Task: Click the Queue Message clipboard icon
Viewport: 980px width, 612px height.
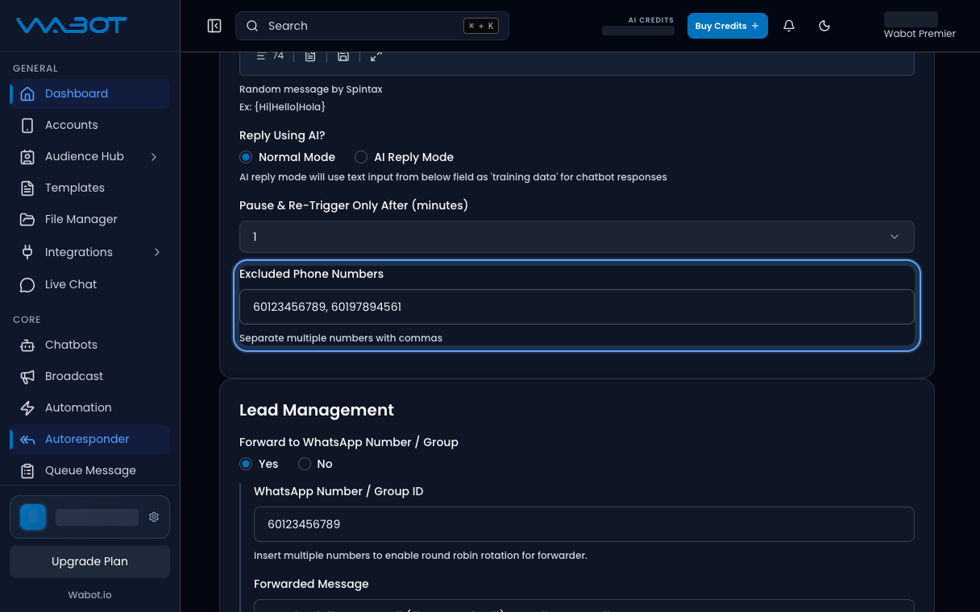Action: tap(27, 470)
